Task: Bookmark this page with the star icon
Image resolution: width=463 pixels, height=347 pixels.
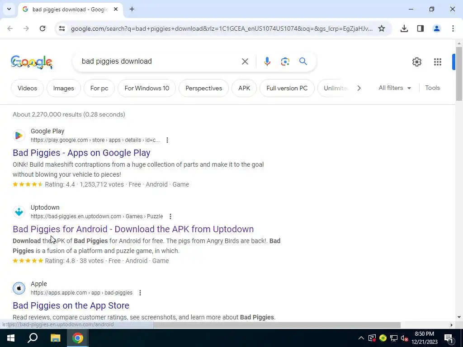Action: click(382, 28)
